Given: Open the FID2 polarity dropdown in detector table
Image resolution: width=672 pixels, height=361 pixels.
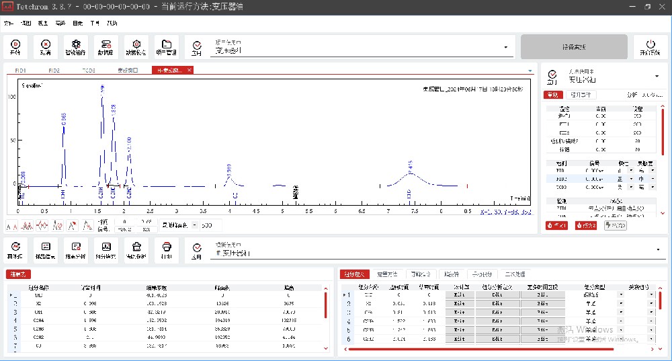Looking at the screenshot, I should [630, 179].
